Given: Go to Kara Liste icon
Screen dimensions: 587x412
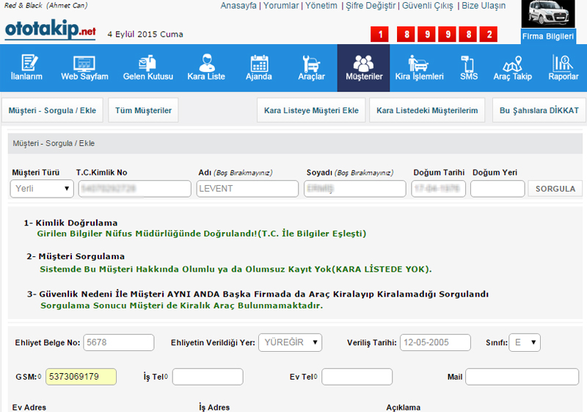Looking at the screenshot, I should click(206, 62).
